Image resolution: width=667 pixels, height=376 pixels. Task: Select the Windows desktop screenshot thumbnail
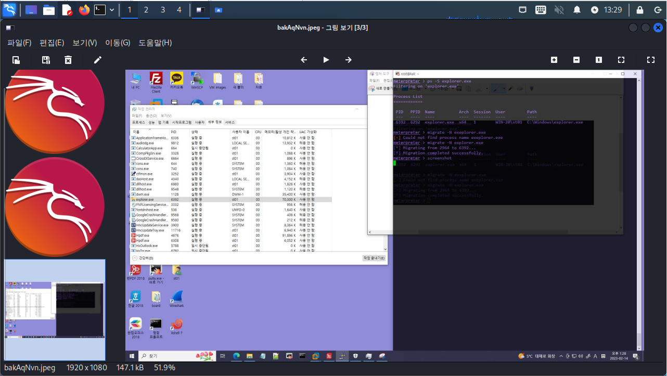55,310
